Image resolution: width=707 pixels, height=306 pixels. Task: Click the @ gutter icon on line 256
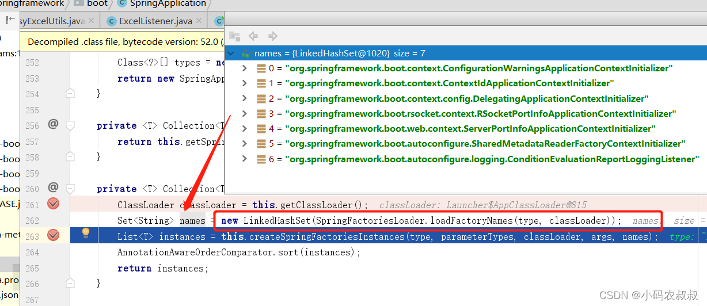[53, 124]
